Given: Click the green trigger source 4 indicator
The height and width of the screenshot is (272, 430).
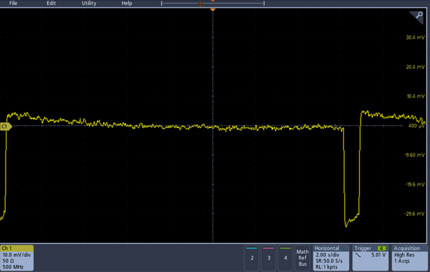Looking at the screenshot, I should 381,248.
